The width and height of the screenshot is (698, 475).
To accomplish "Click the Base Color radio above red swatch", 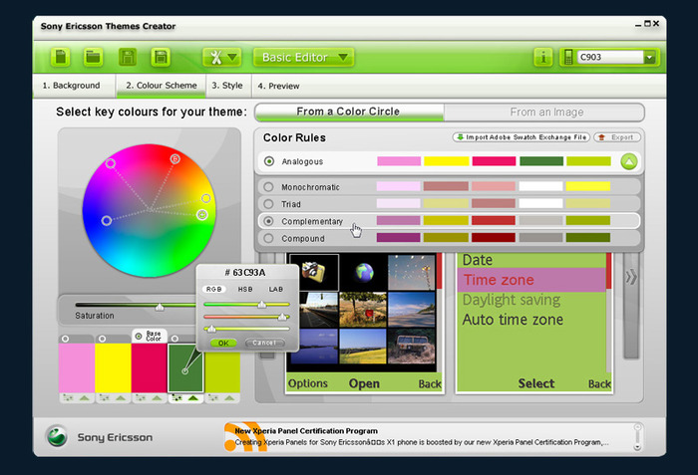I will pyautogui.click(x=139, y=337).
